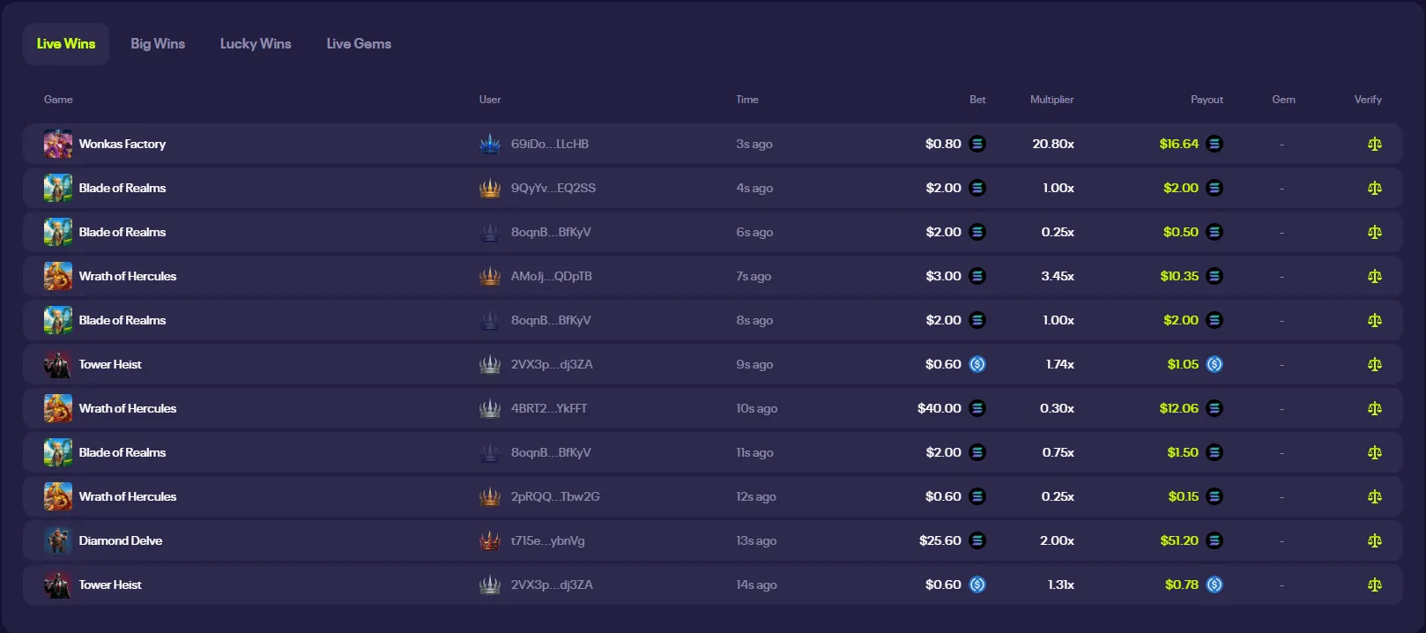Click Tower Heist thumbnail in 9s ago row
Viewport: 1426px width, 633px height.
[x=58, y=364]
